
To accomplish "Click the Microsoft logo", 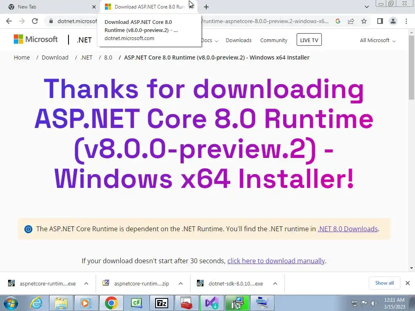I will 36,39.
